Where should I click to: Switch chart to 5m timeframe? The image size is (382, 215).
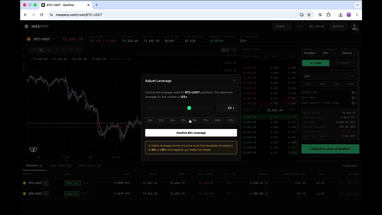click(x=41, y=50)
